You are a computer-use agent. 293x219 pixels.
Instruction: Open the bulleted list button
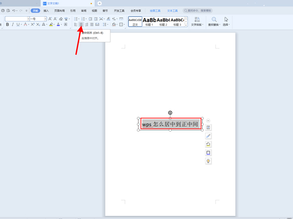click(x=76, y=18)
